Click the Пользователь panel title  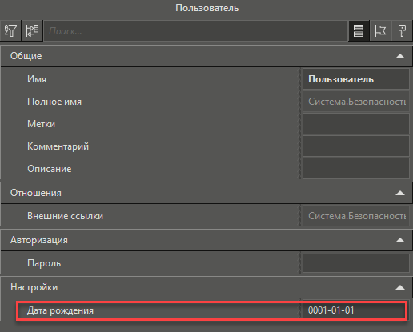click(206, 8)
